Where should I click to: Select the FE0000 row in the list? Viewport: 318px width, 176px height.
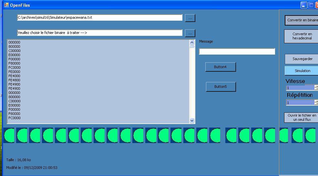point(15,72)
